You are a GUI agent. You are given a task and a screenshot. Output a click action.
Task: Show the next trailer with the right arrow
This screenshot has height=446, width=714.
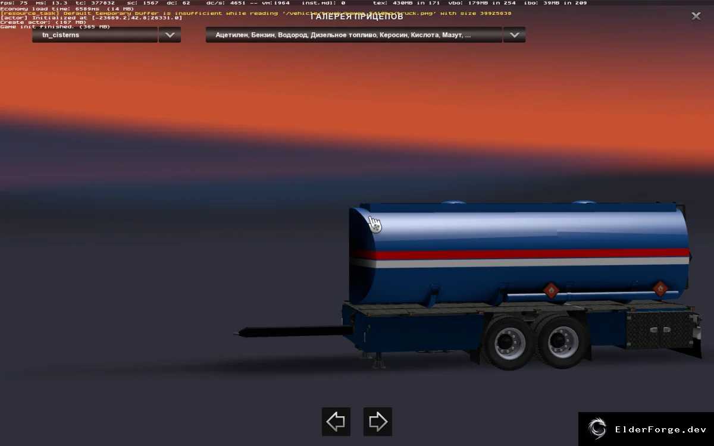pos(378,422)
